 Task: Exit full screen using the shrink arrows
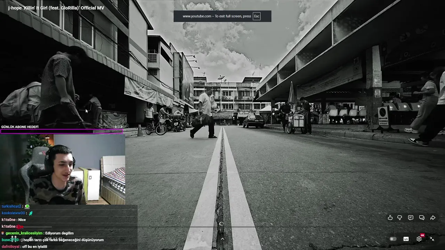click(x=432, y=239)
